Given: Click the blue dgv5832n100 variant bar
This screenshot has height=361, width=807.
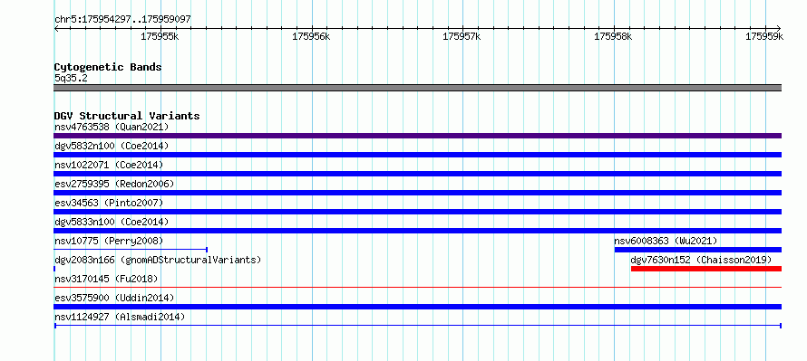Looking at the screenshot, I should pos(417,155).
